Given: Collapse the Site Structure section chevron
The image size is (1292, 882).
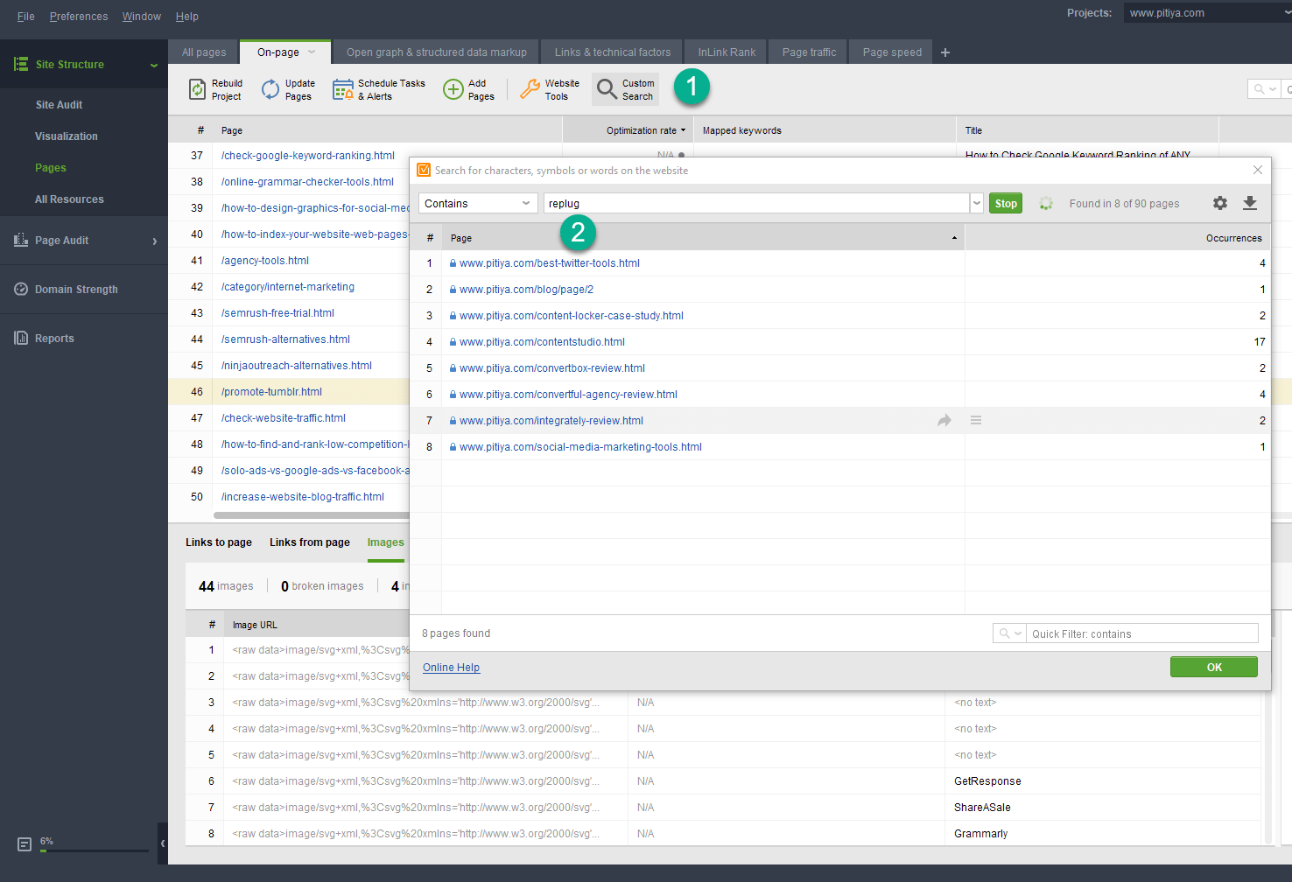Looking at the screenshot, I should click(x=154, y=65).
